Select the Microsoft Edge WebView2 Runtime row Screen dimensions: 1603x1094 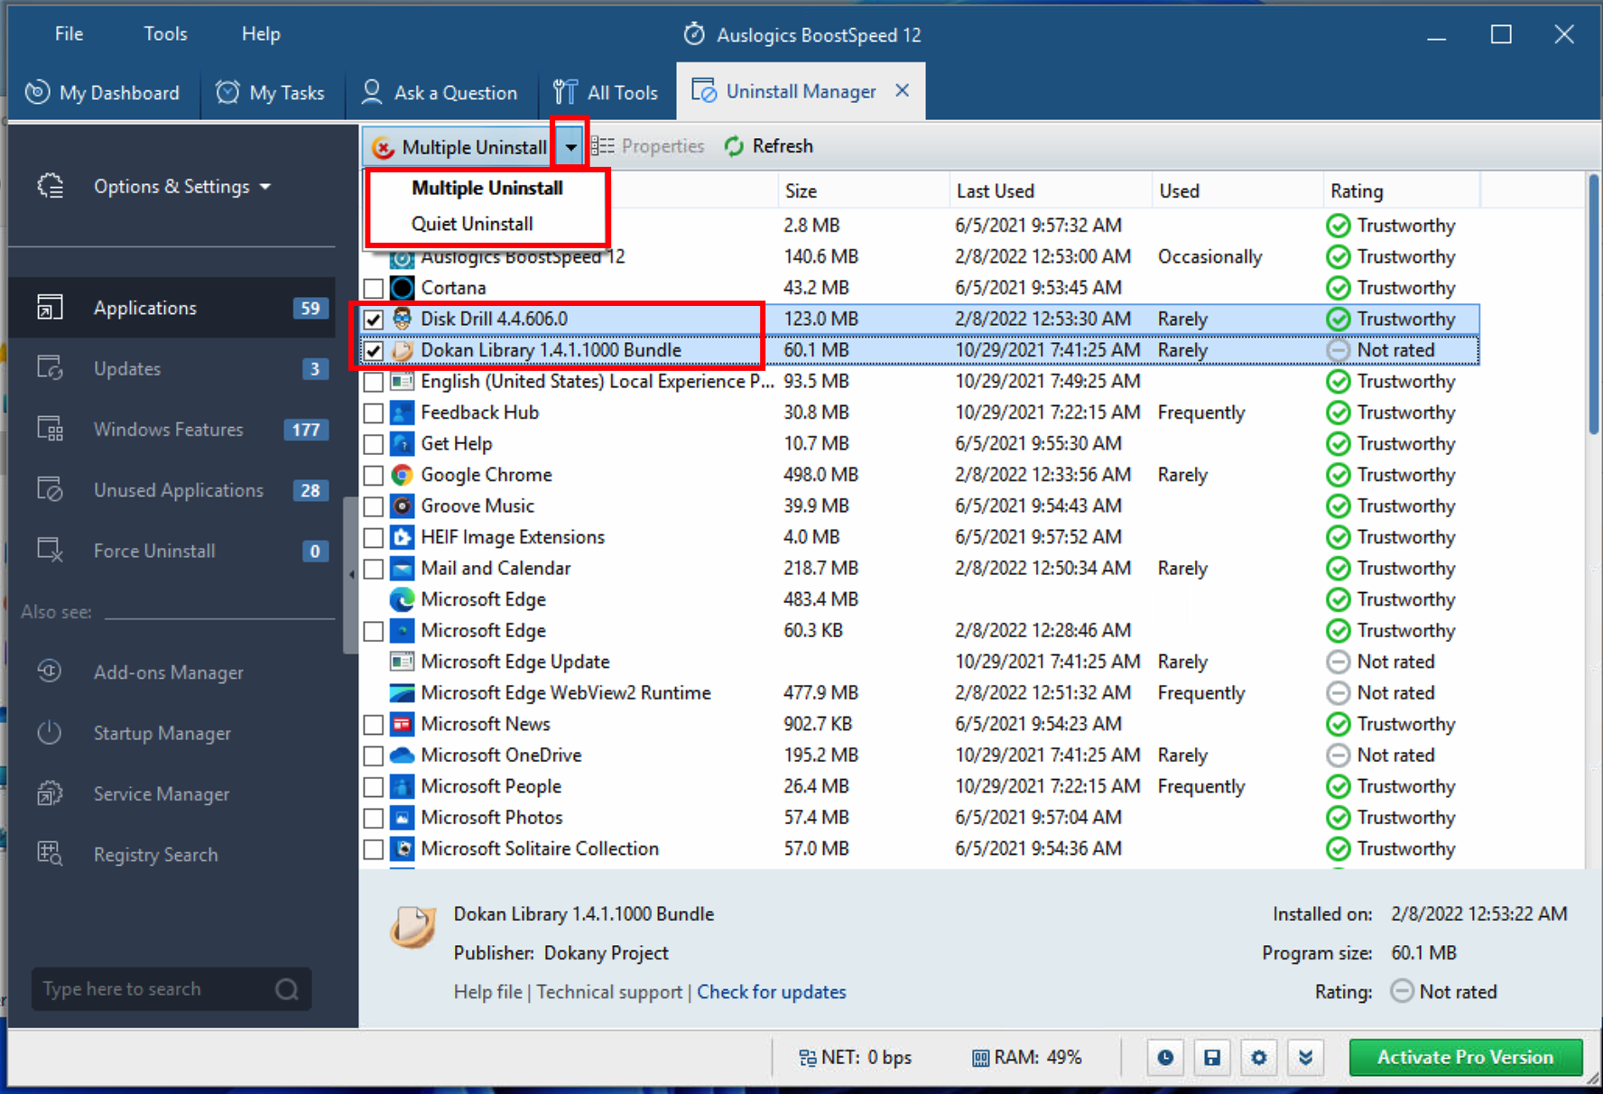(920, 693)
